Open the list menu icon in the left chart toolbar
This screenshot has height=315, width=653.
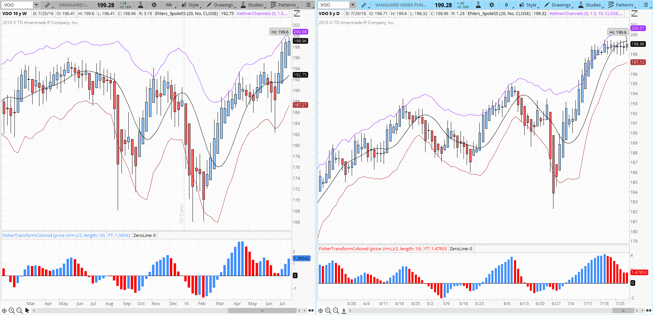(308, 5)
